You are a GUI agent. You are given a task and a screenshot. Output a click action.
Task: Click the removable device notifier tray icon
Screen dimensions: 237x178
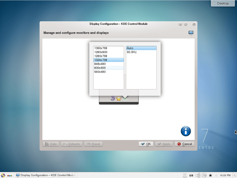[x=210, y=175]
